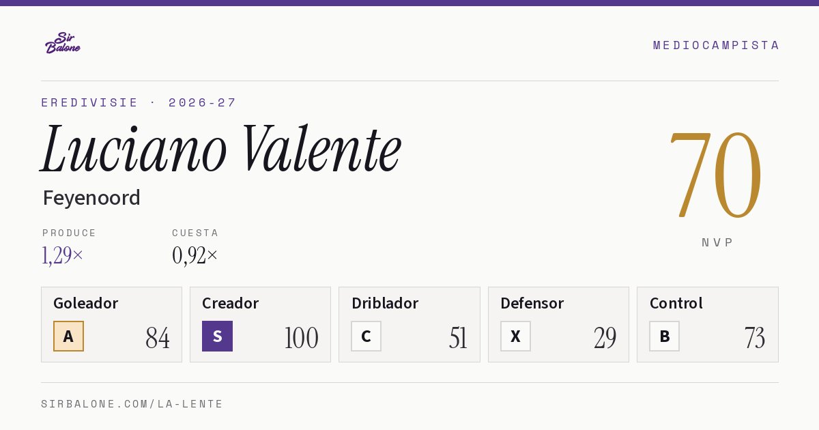Select the purple S grade badge

pyautogui.click(x=217, y=336)
